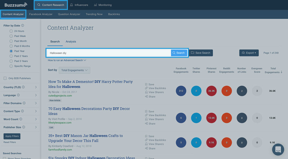Switch to the Analysis tab

coord(71,42)
